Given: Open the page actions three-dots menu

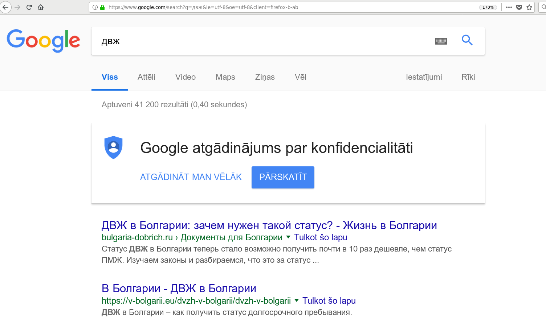Looking at the screenshot, I should tap(509, 7).
